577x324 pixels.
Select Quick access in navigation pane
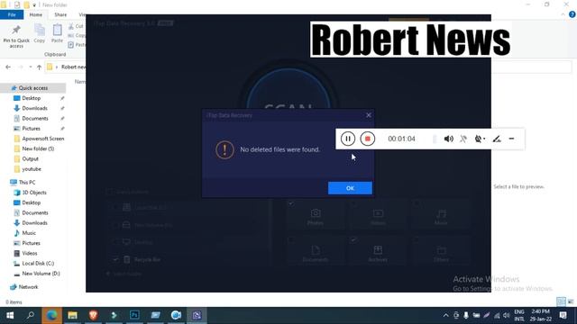(32, 88)
